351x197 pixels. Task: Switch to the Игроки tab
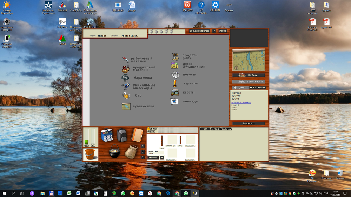[x=216, y=129]
